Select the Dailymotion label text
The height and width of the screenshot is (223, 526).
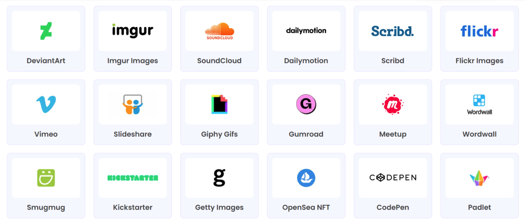(306, 61)
